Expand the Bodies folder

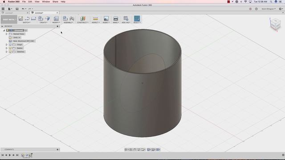coord(7,48)
